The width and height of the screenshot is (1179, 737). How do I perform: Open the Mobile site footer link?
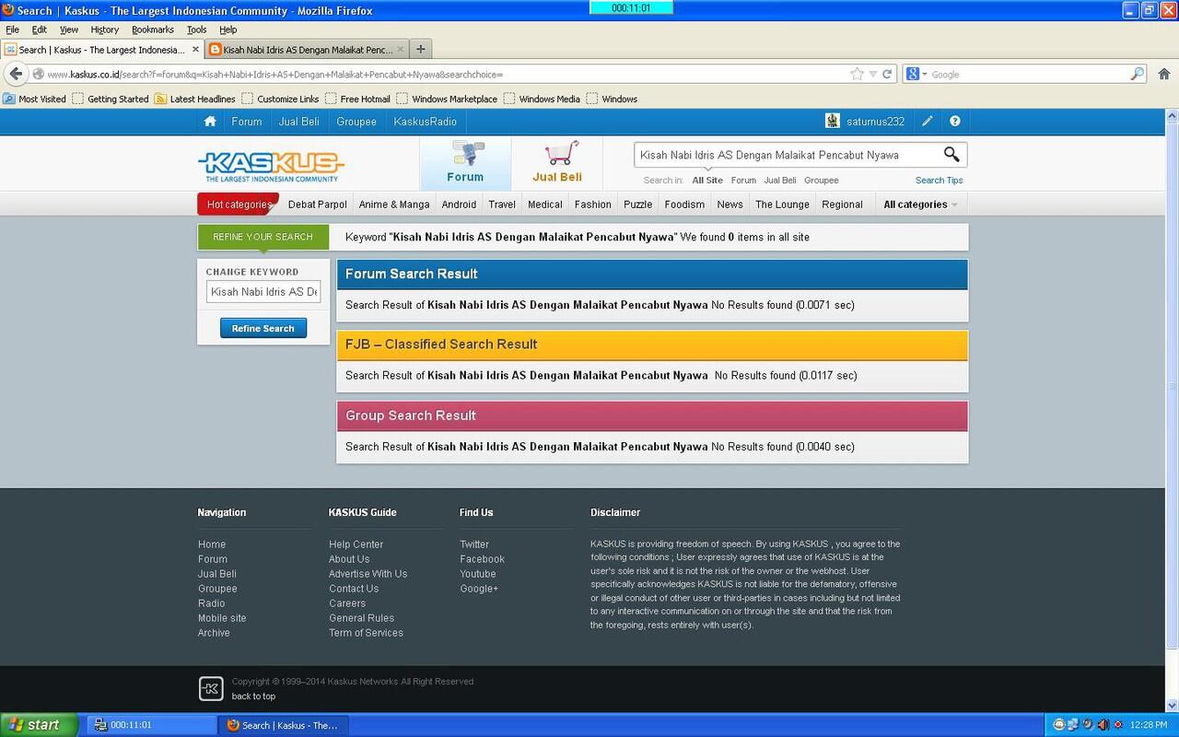(222, 618)
